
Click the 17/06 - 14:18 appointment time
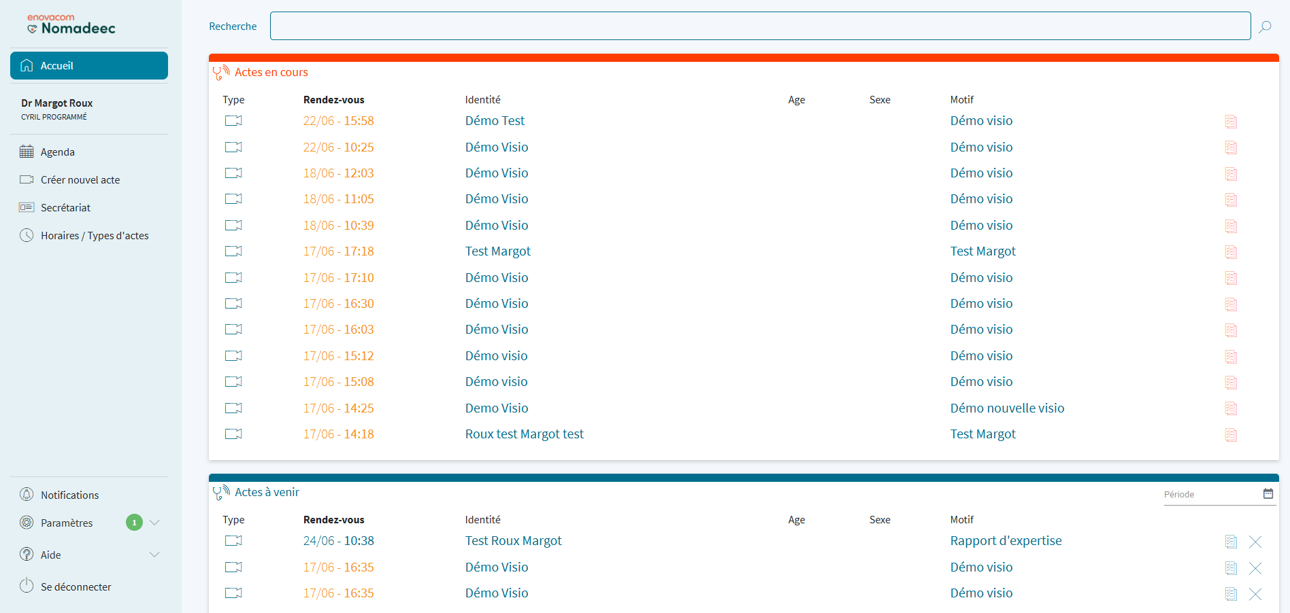click(x=338, y=434)
